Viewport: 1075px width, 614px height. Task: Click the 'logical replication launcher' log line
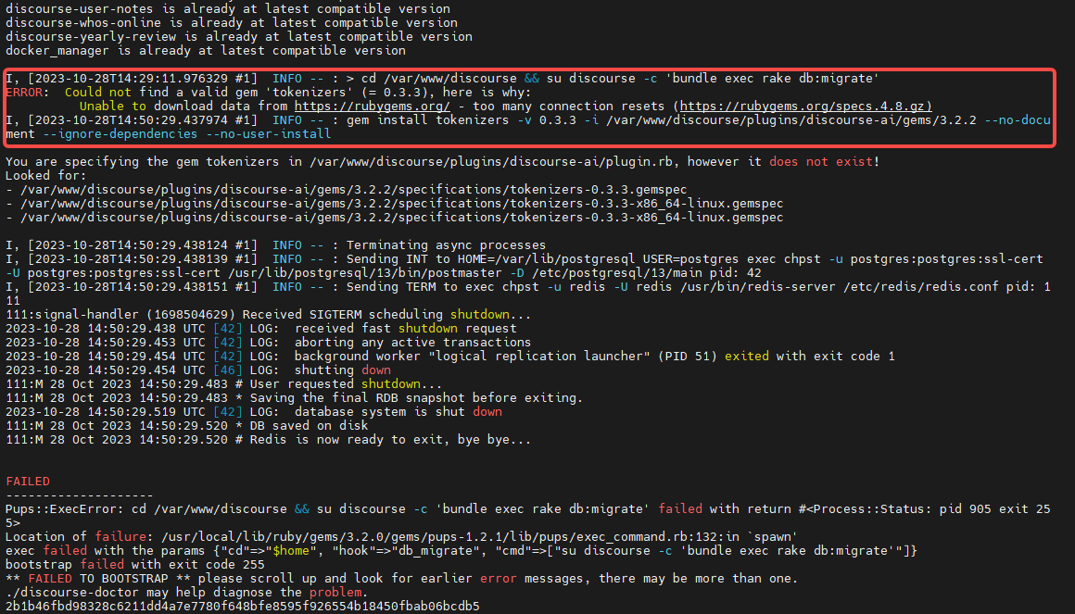449,357
